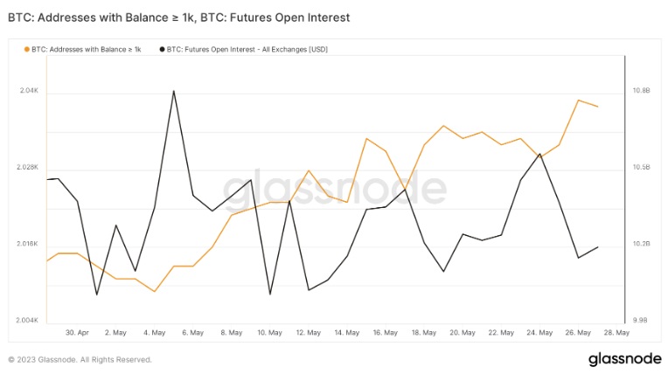Click the '2.004K' left axis label

pyautogui.click(x=26, y=321)
